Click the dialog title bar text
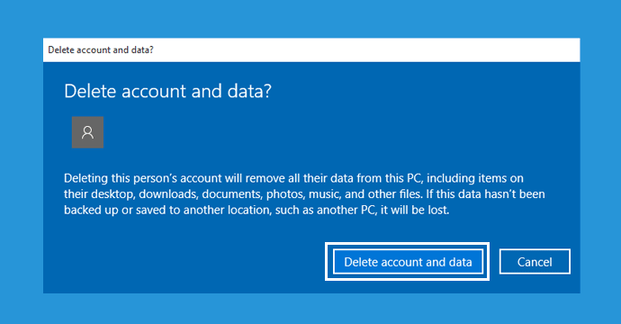Viewport: 621px width, 324px height. click(x=101, y=49)
